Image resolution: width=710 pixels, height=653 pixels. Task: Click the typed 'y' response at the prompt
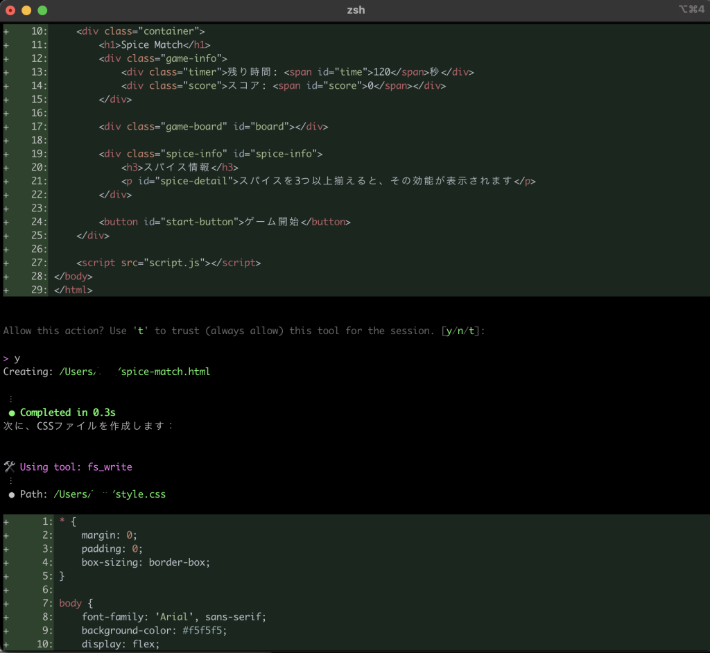(x=17, y=358)
